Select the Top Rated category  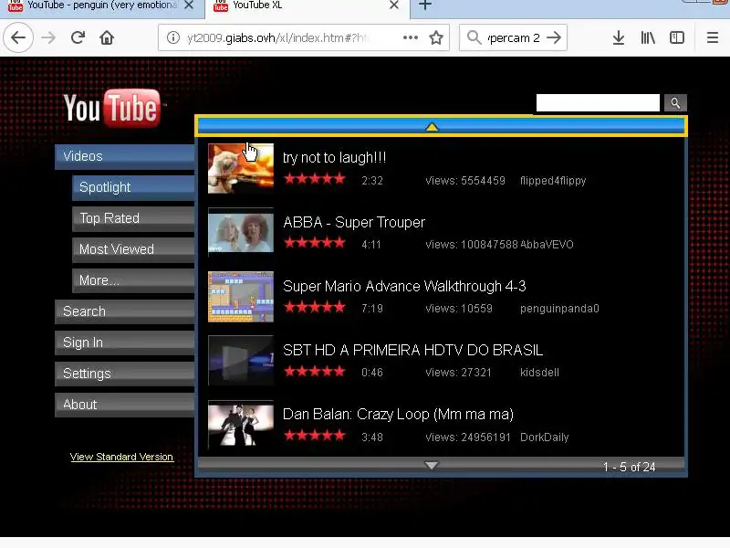coord(133,218)
